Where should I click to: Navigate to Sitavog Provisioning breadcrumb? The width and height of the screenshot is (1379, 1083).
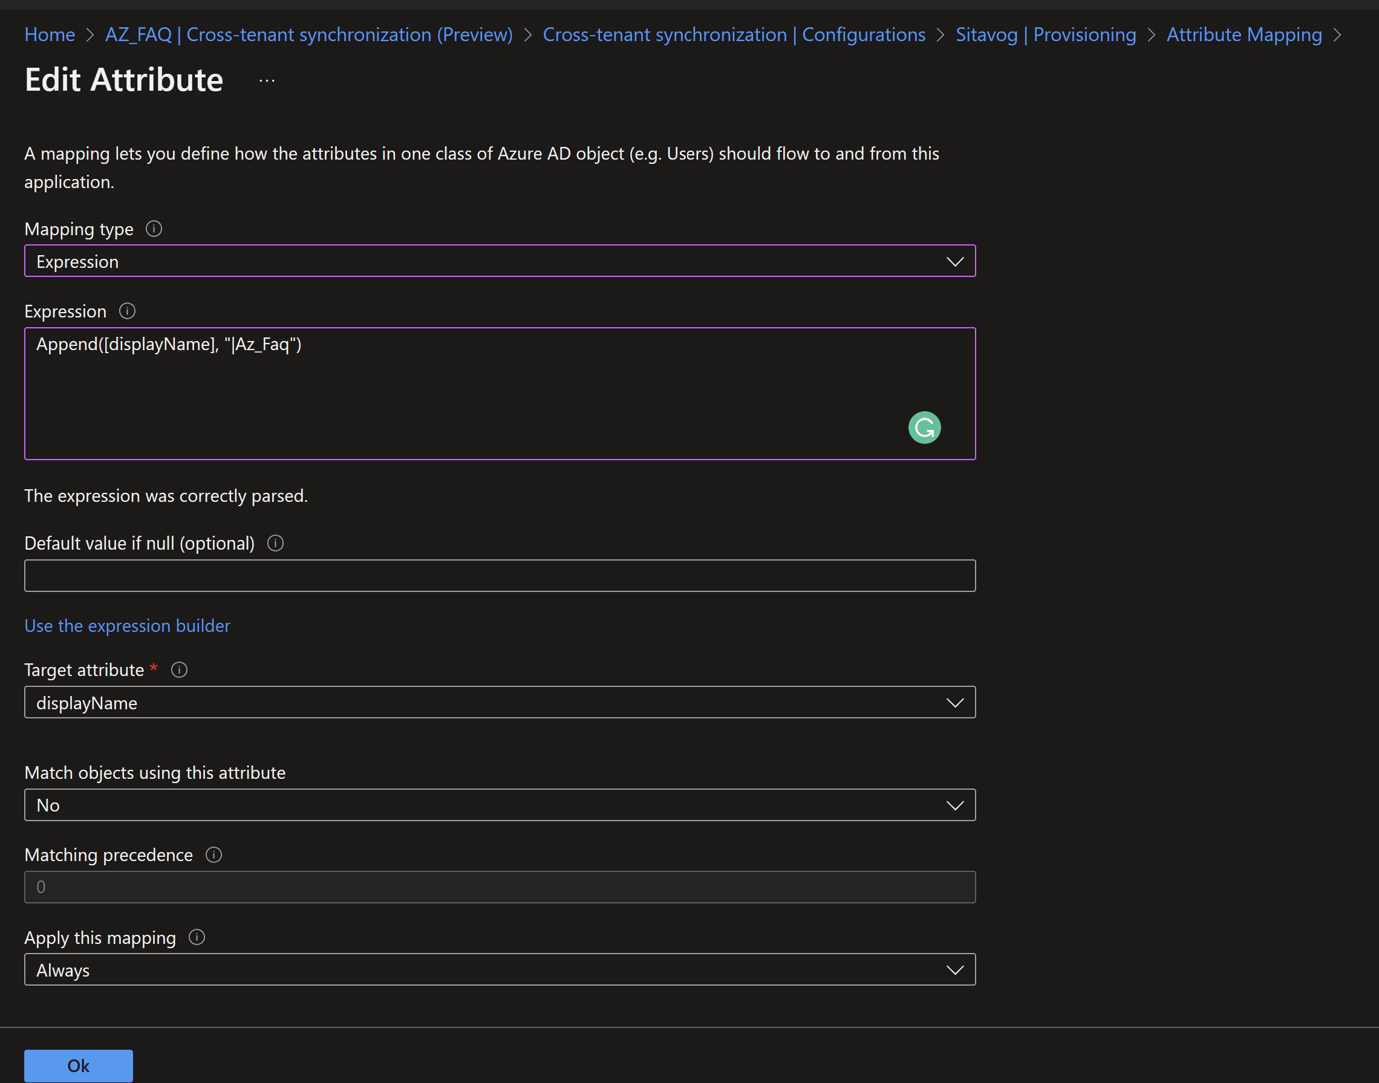[x=1046, y=35]
